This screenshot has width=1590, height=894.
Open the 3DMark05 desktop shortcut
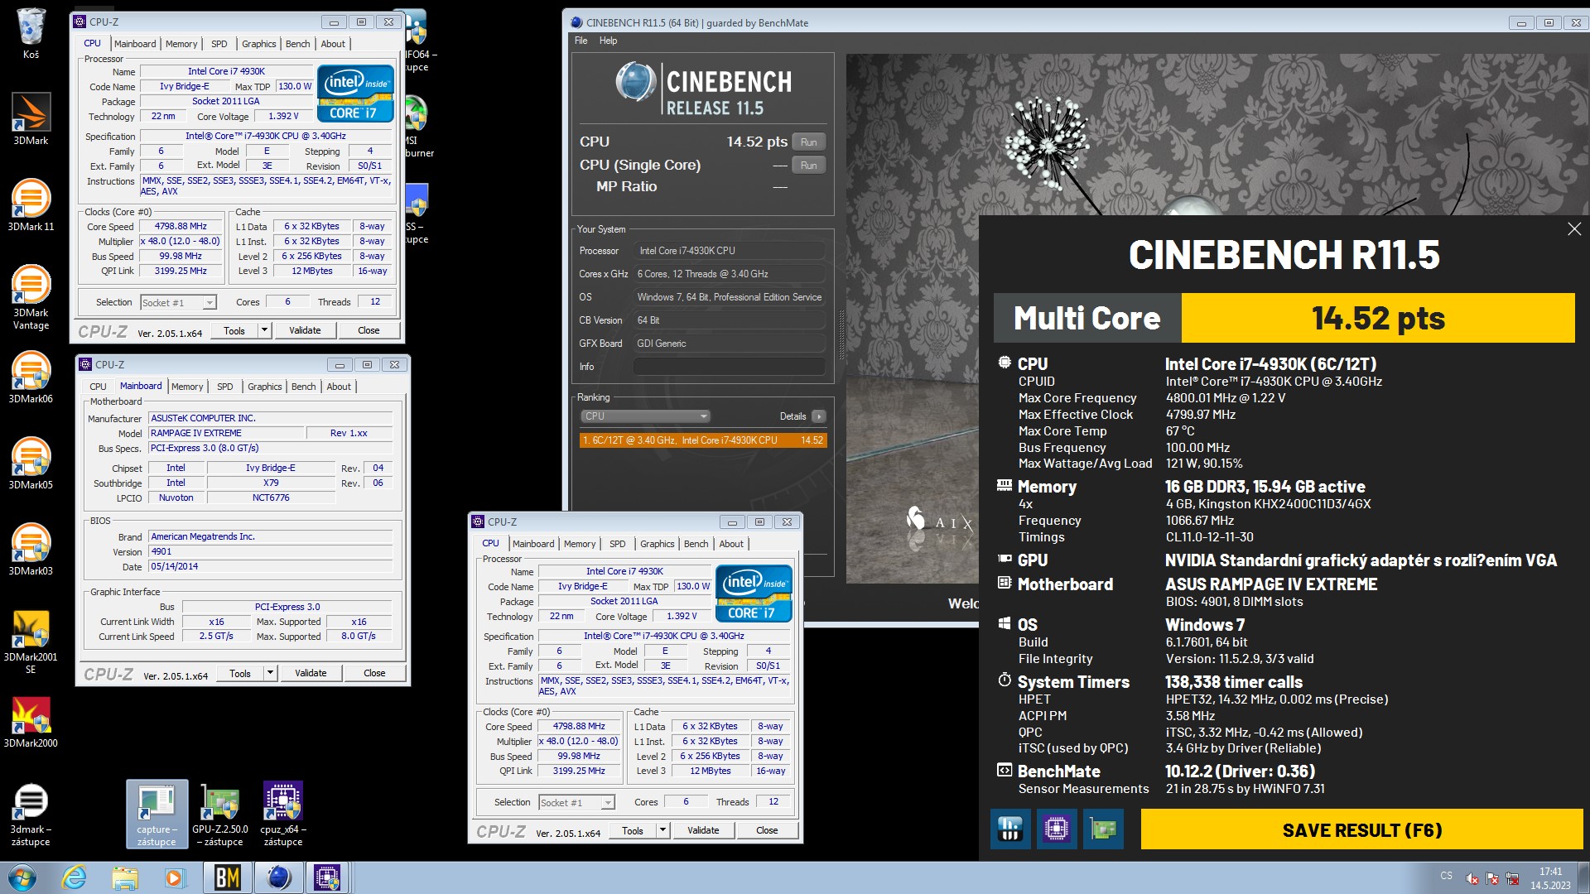coord(31,464)
